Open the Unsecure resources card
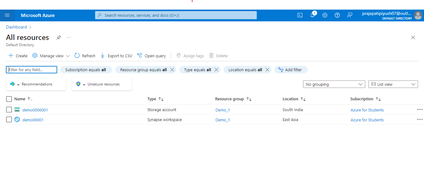The height and width of the screenshot is (169, 424). pos(102,84)
